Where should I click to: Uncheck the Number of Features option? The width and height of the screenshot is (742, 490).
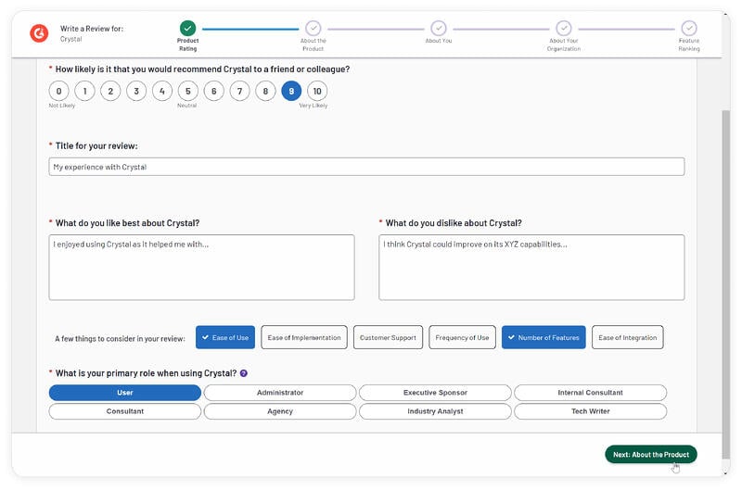544,338
